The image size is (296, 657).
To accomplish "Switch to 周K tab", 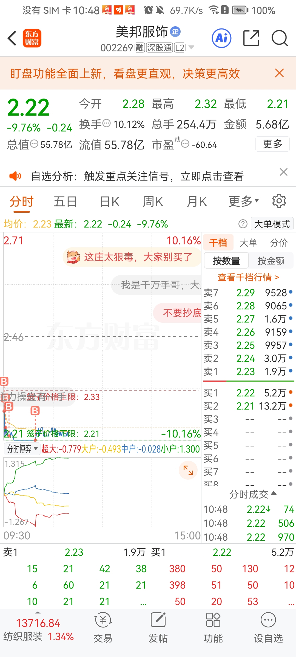I will coord(153,202).
